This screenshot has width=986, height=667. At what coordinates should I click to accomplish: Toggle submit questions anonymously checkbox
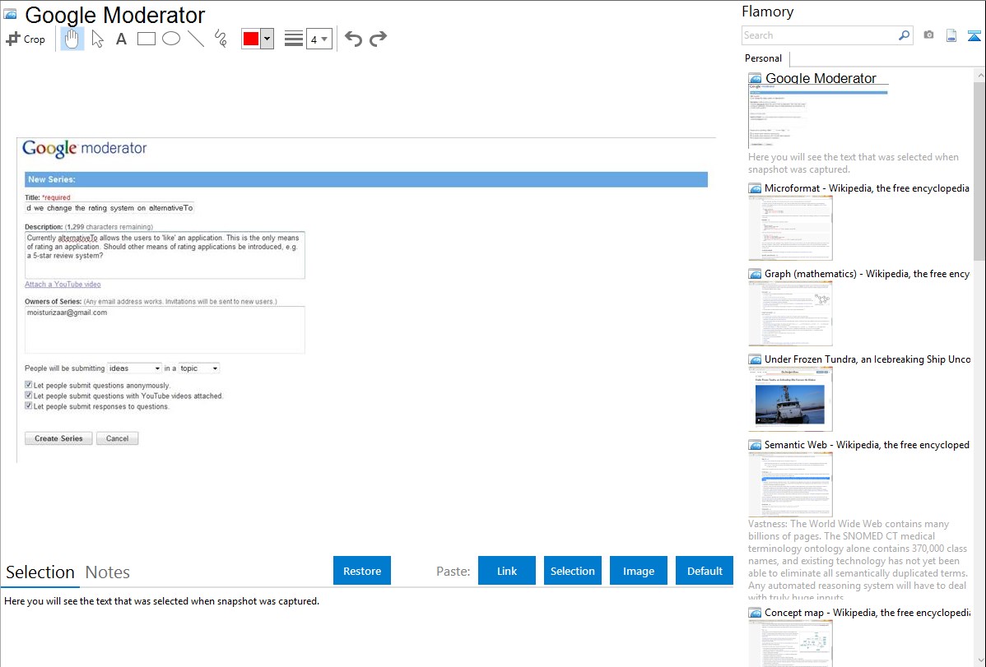point(28,385)
